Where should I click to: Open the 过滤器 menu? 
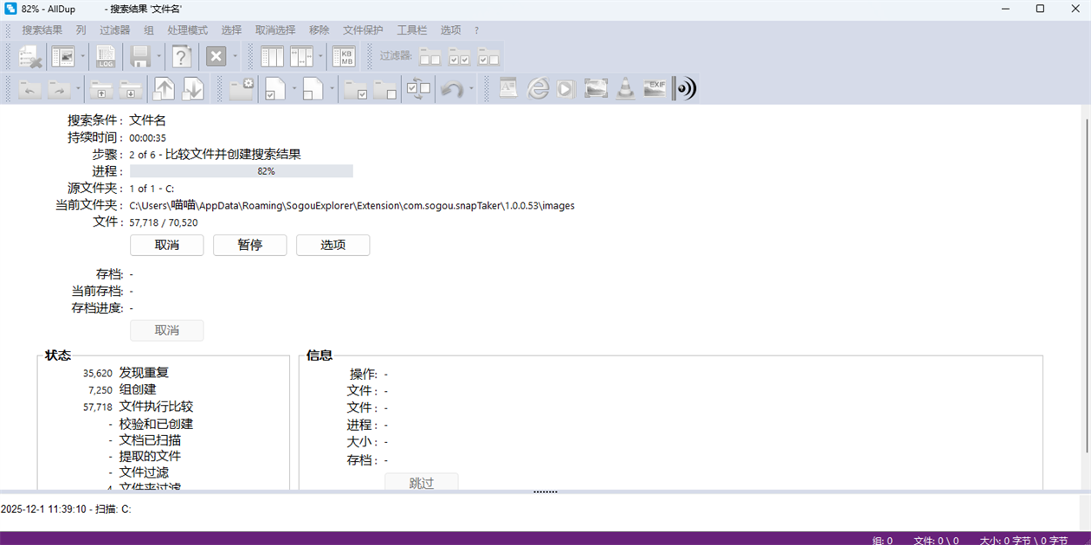tap(114, 30)
